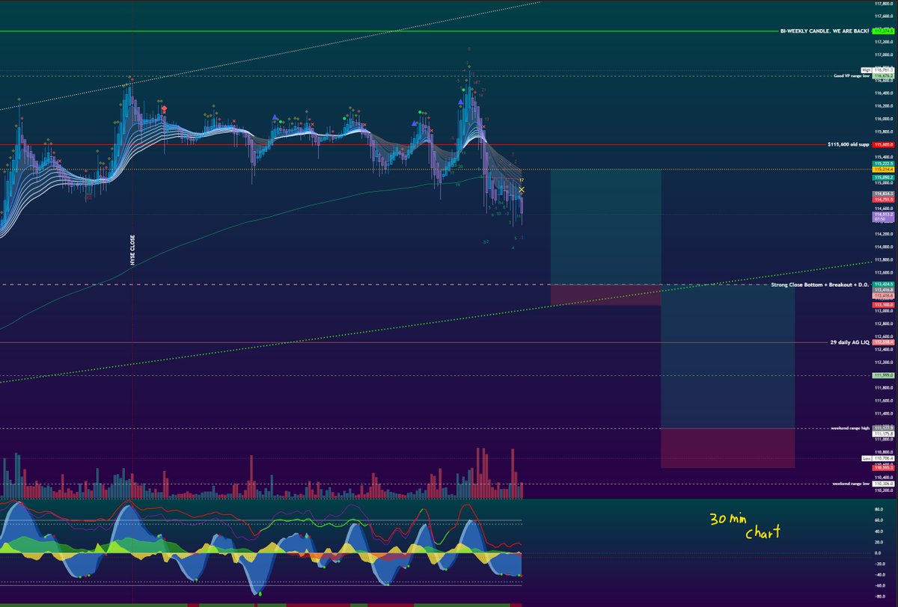Select the '29 daily AG LIQ' line label

[x=851, y=342]
